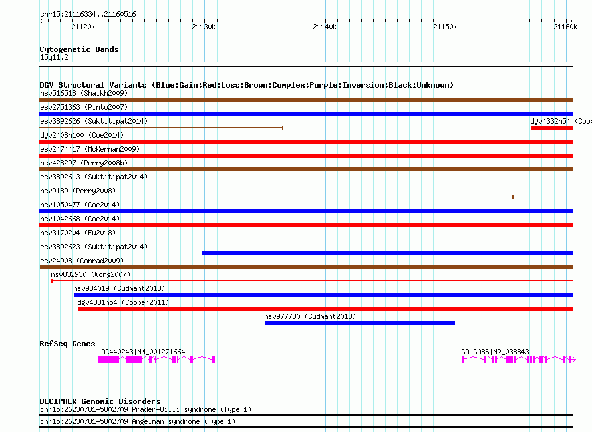Click the blue nsv984019 gain bar
The height and width of the screenshot is (432, 592).
[x=323, y=295]
